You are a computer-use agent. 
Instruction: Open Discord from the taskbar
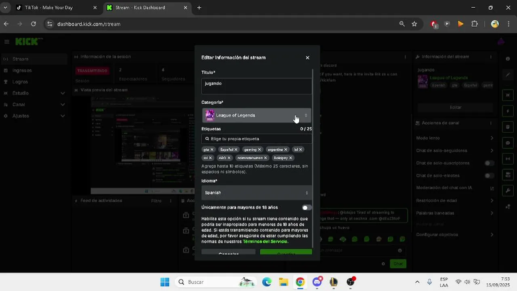click(317, 282)
